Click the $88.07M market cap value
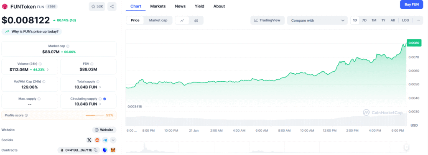 tap(51, 52)
